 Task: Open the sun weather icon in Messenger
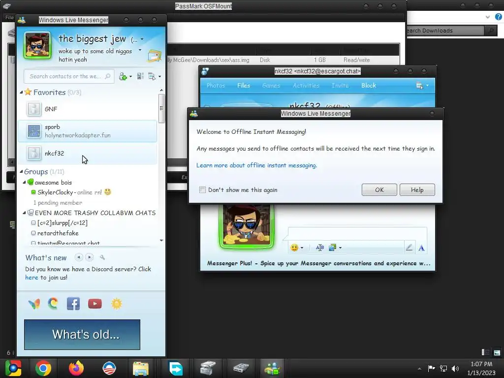(117, 304)
